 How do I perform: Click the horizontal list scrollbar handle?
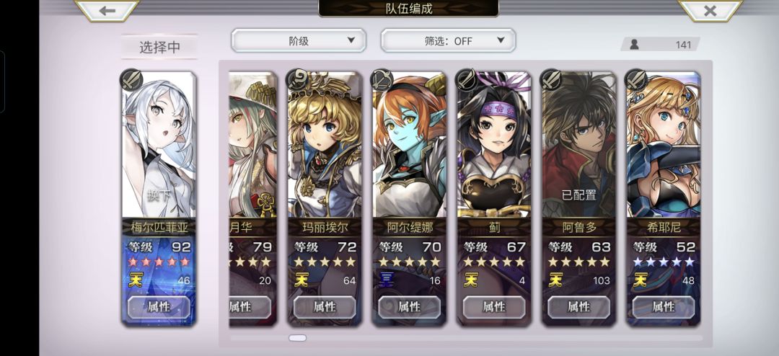[x=298, y=338]
